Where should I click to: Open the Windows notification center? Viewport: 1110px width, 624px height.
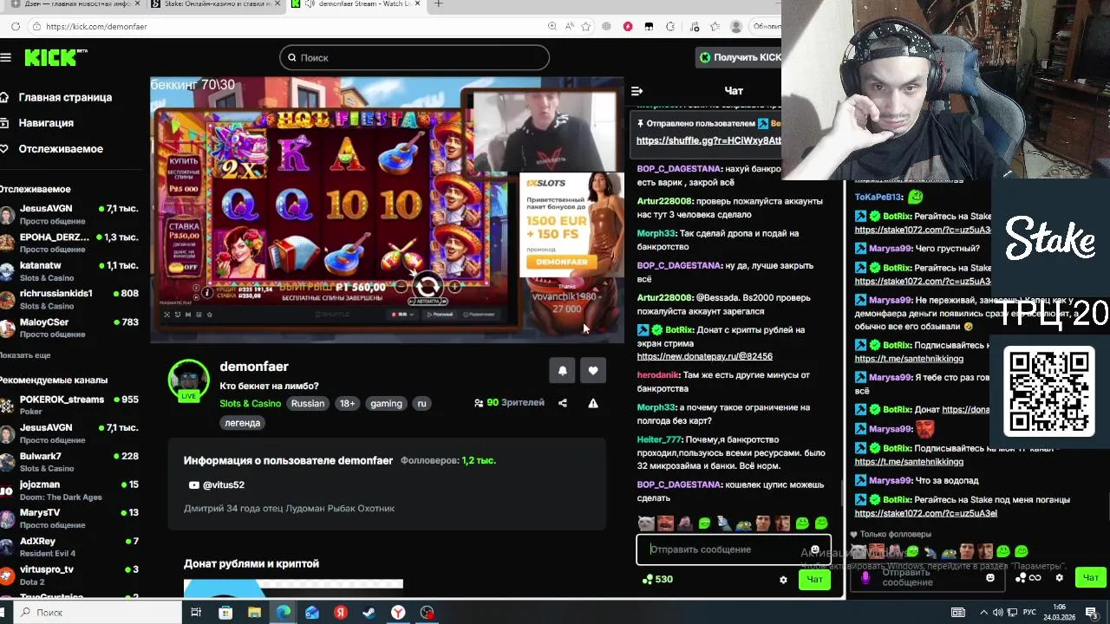[1092, 613]
